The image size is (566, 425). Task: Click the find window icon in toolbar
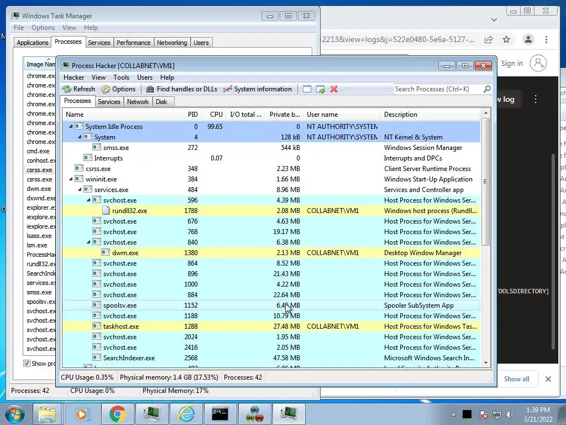pos(307,89)
